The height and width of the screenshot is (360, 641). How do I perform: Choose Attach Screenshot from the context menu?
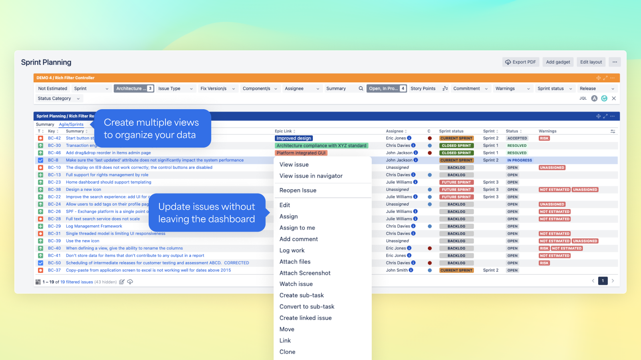pos(305,273)
